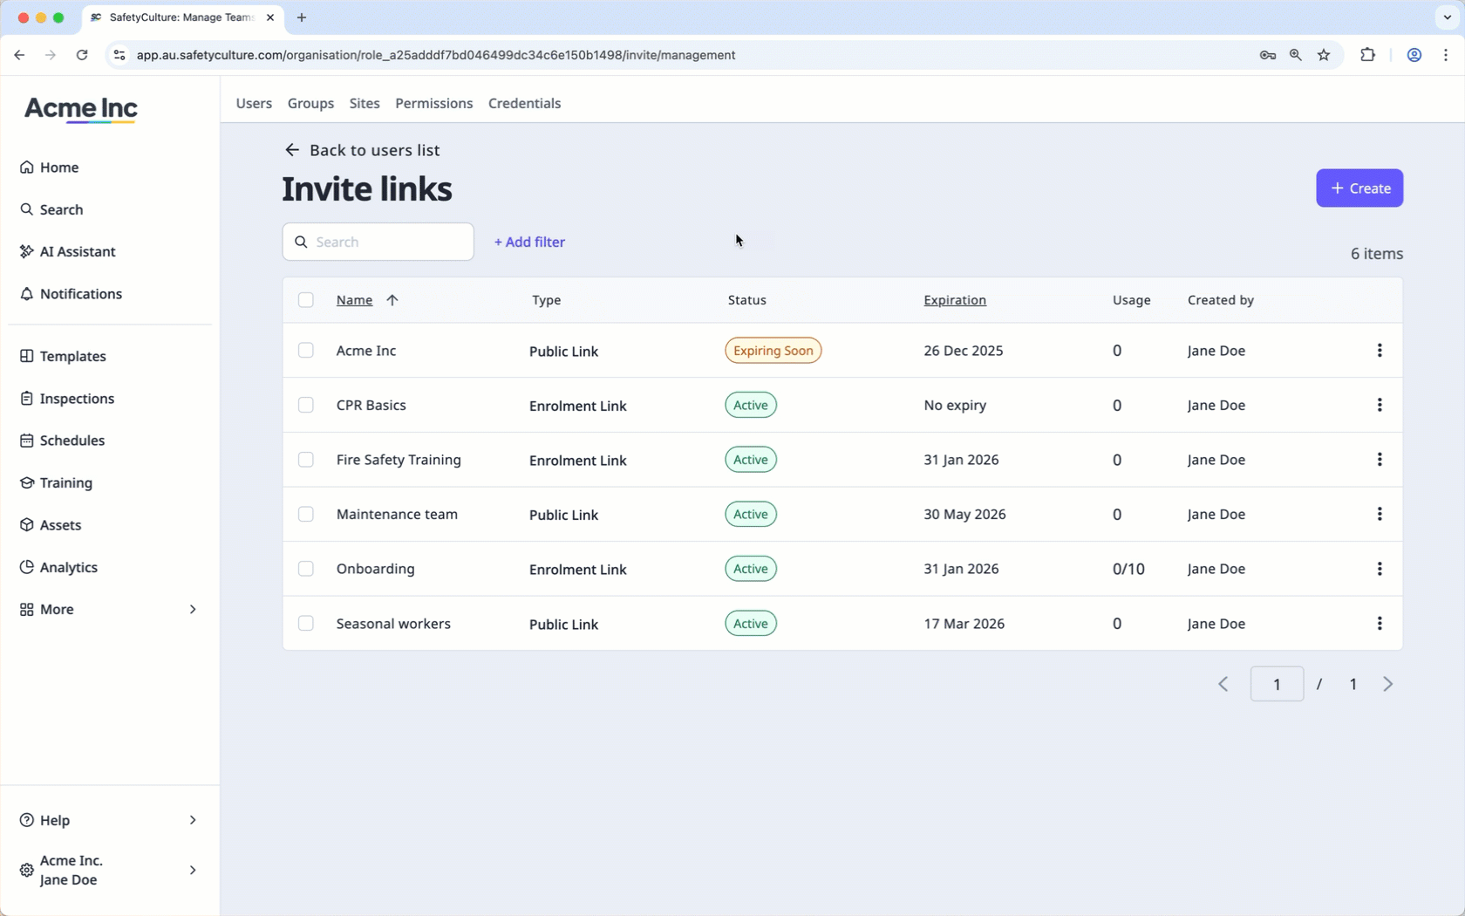Check the Seasonal workers checkbox
Screen dimensions: 1465x916
tap(305, 623)
